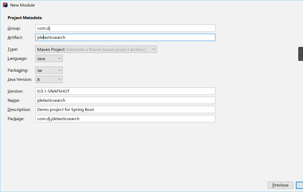Click the Artifact input field
Image resolution: width=303 pixels, height=192 pixels.
(125, 37)
